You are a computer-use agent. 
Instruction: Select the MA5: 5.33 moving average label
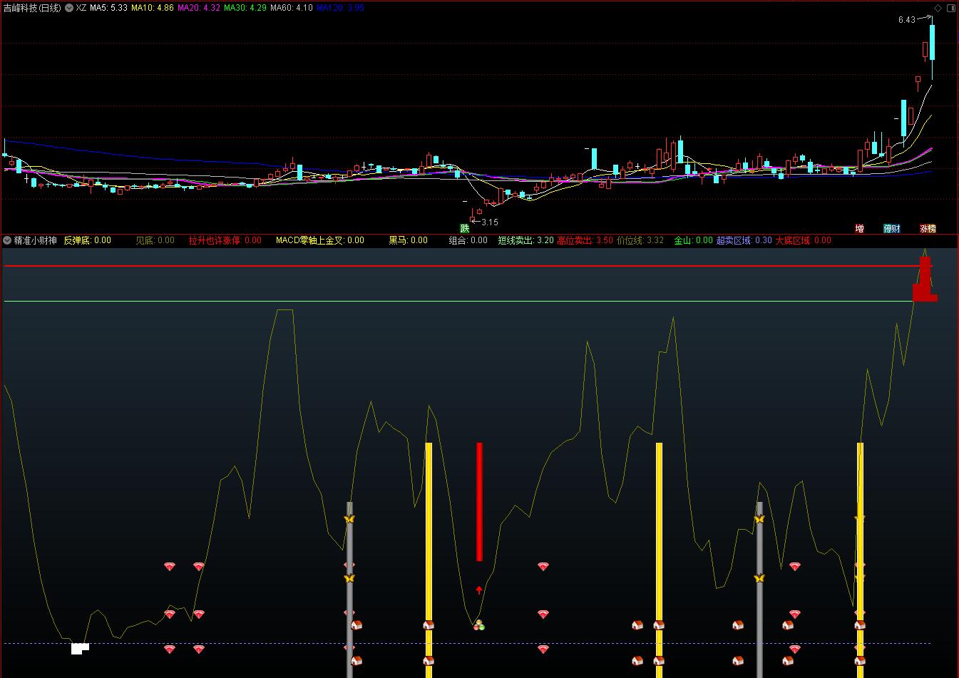[108, 8]
